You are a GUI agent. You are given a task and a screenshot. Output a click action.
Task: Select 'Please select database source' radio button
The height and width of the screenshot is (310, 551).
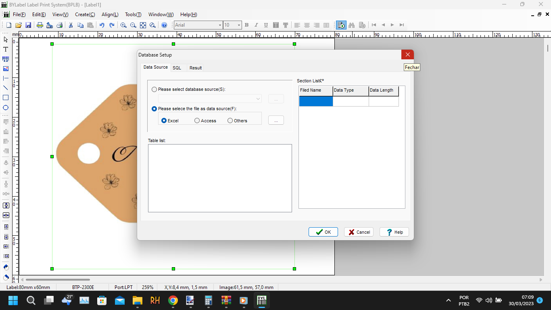[154, 90]
